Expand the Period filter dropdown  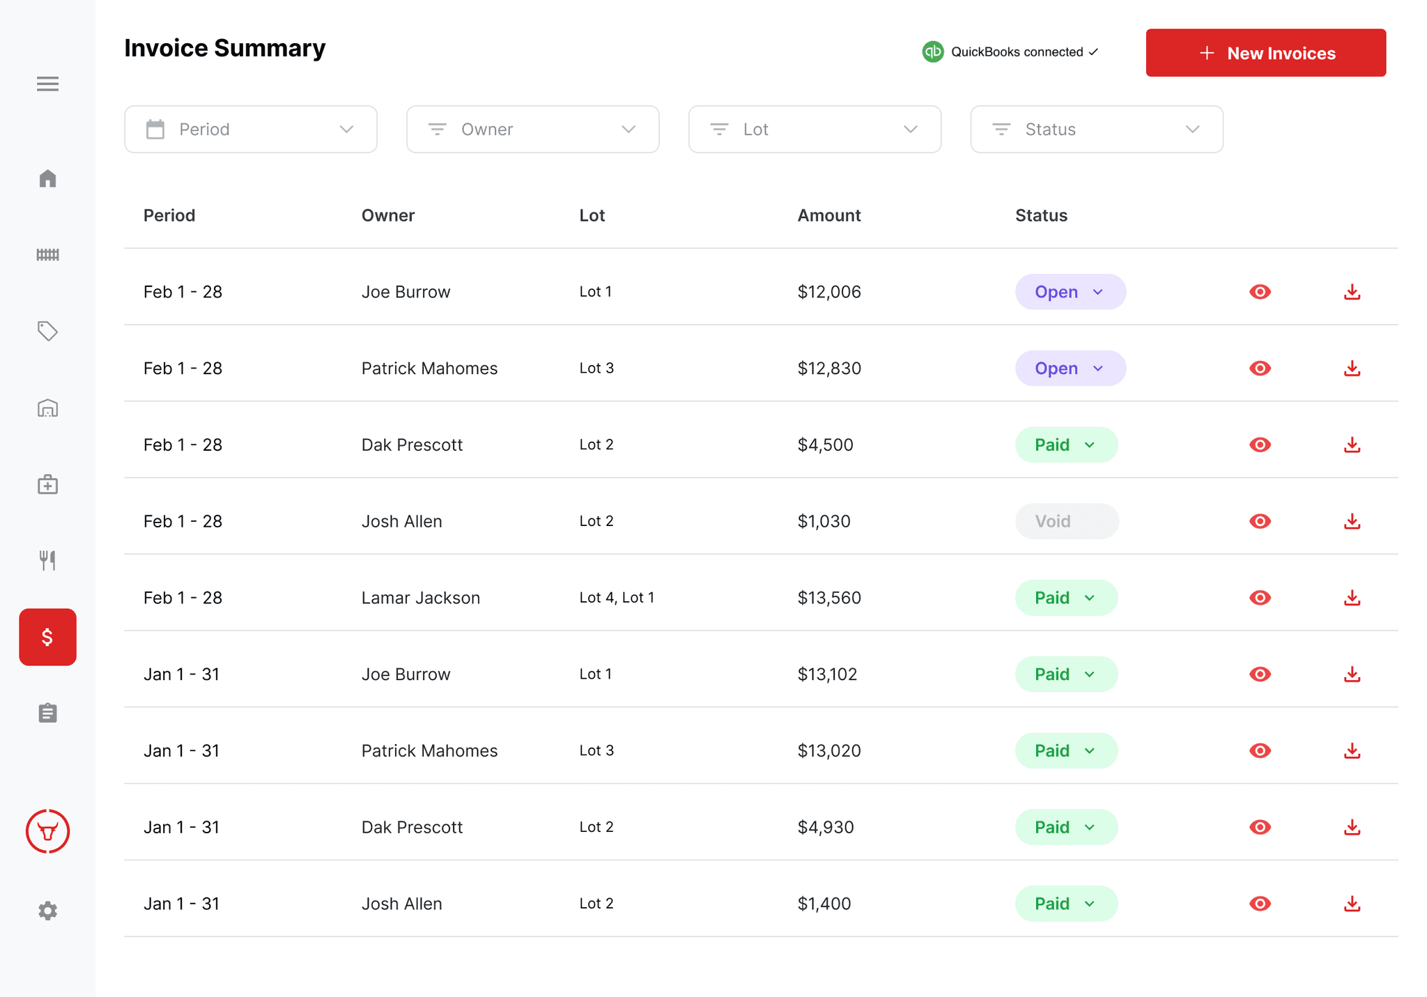point(251,130)
